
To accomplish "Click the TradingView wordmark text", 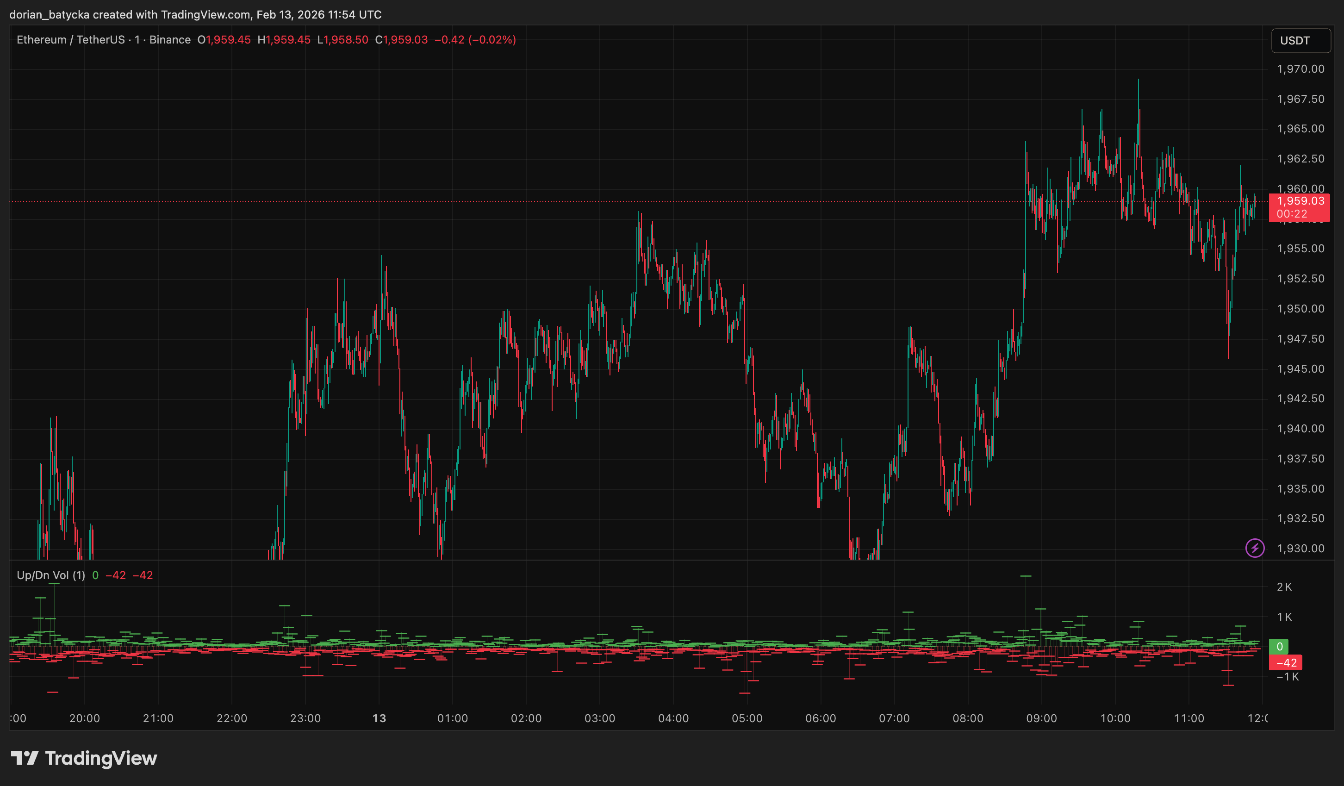I will [101, 758].
